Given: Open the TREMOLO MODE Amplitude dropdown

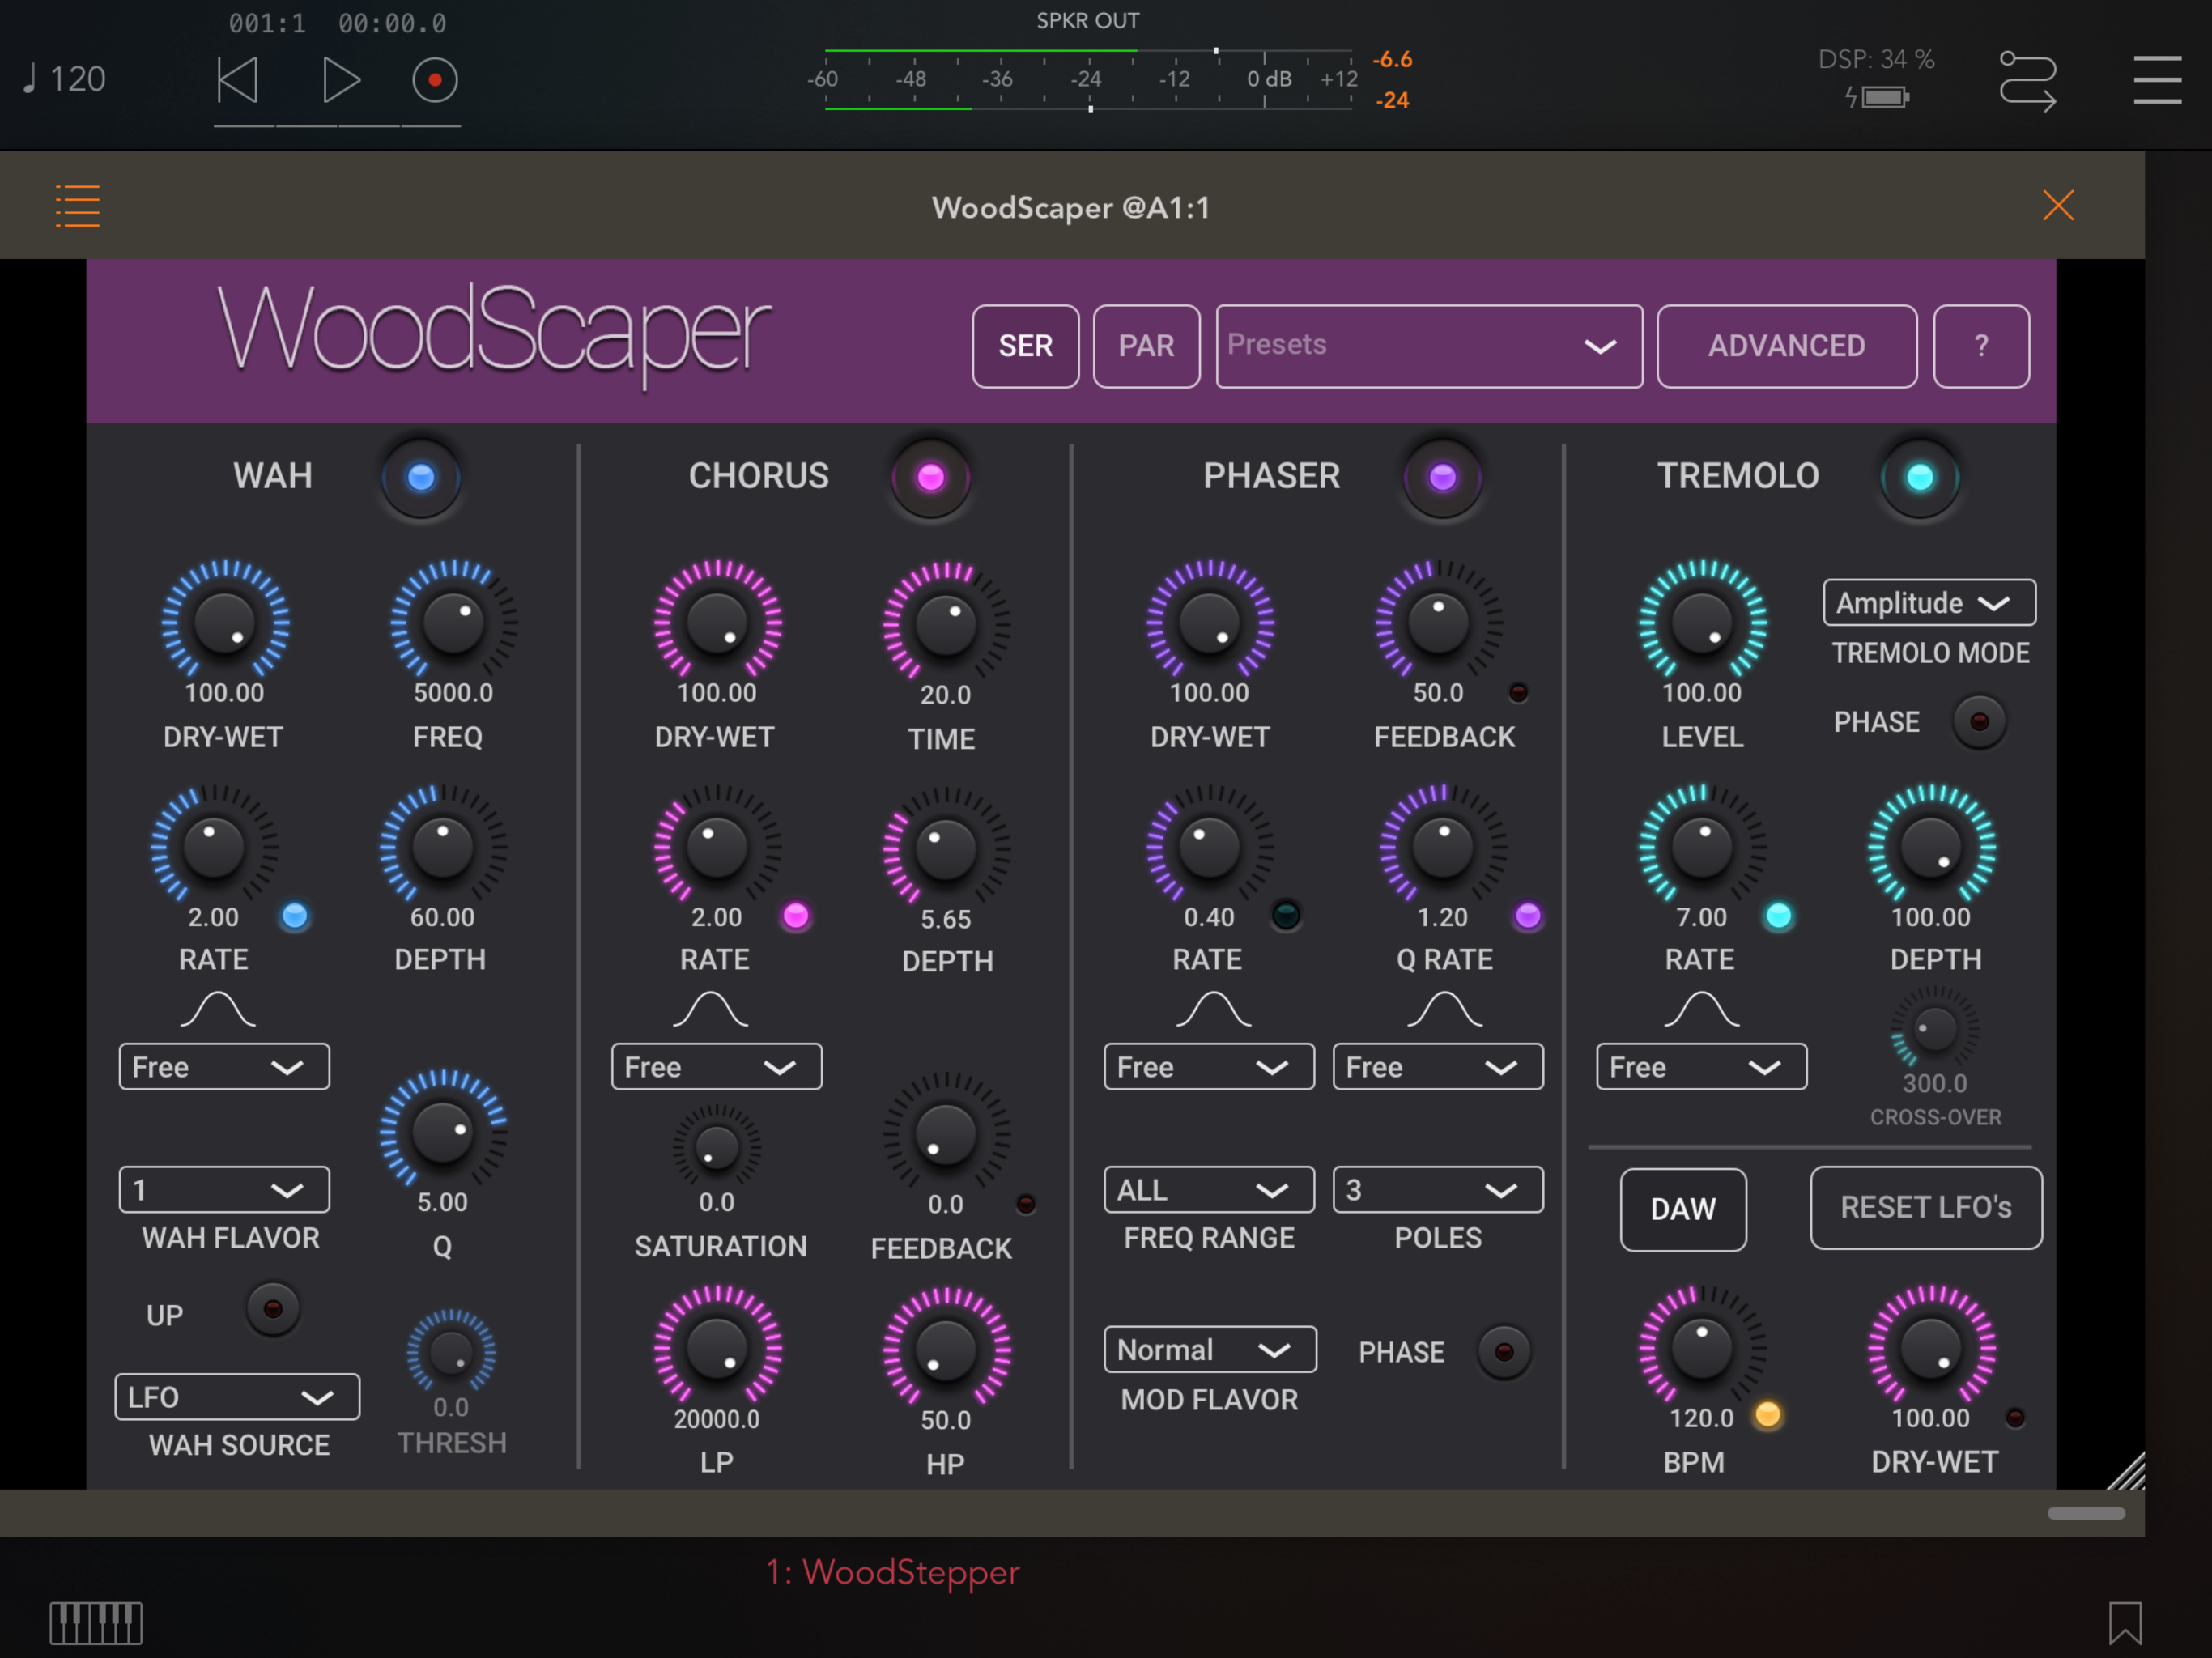Looking at the screenshot, I should (1929, 603).
